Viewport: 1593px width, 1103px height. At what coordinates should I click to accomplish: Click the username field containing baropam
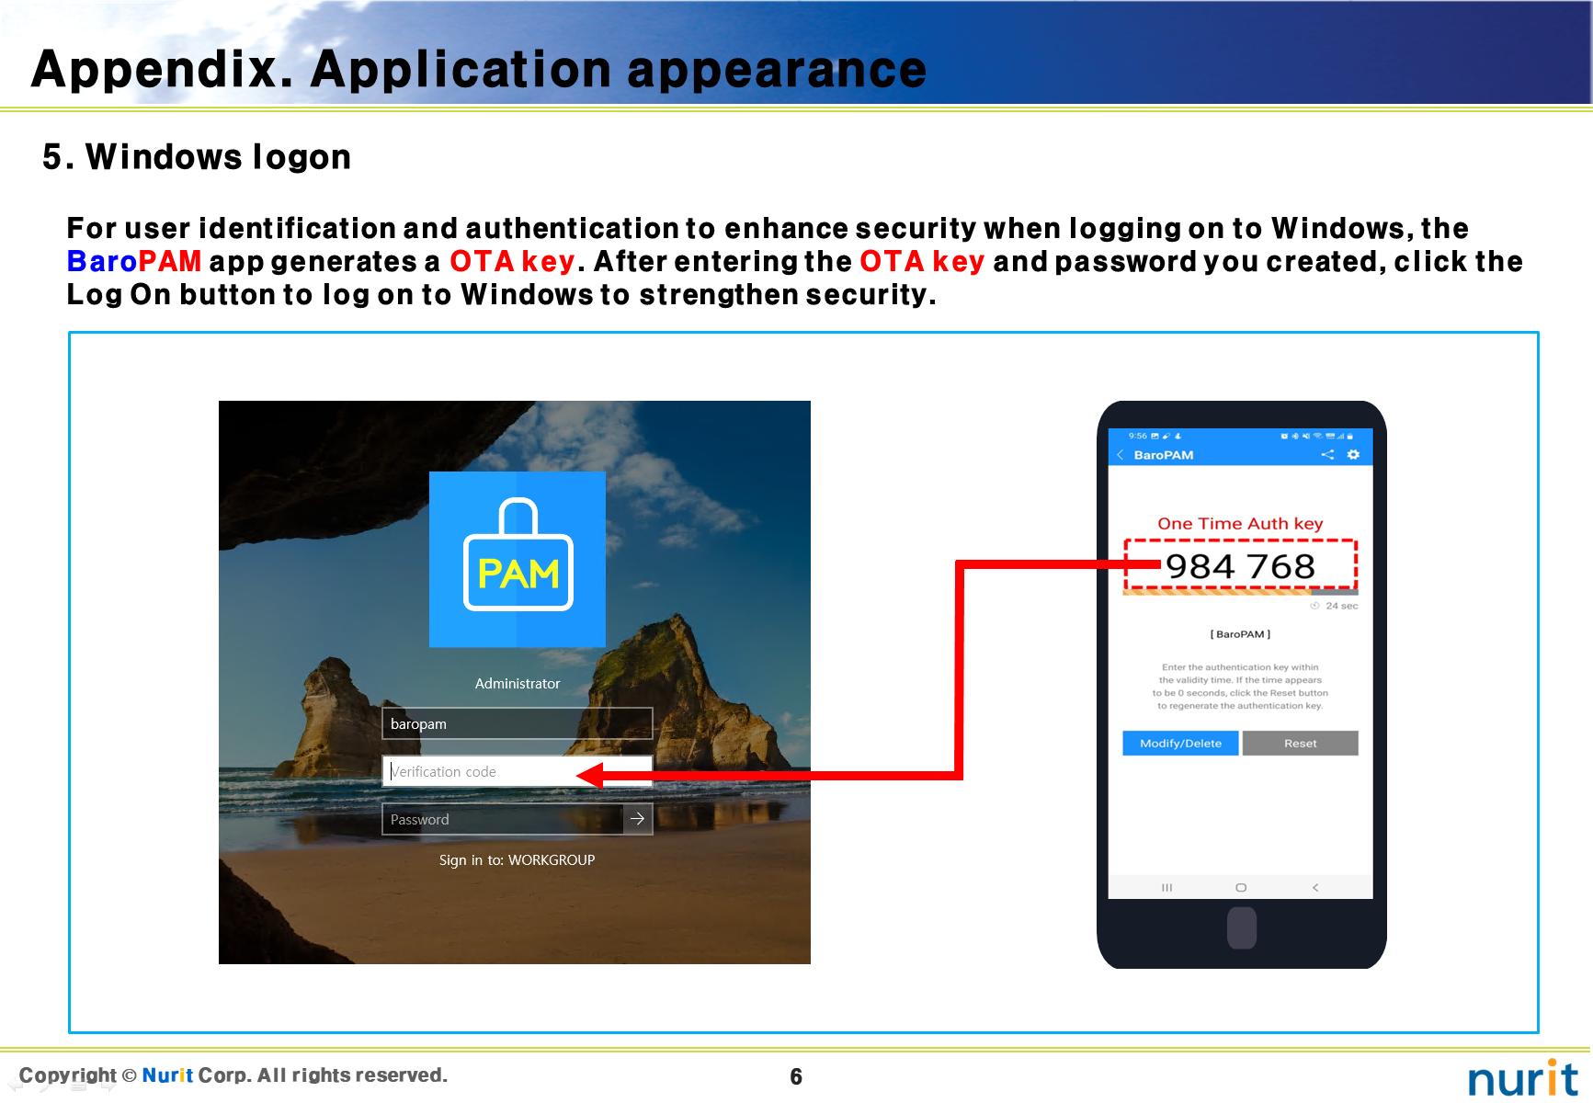(x=518, y=723)
